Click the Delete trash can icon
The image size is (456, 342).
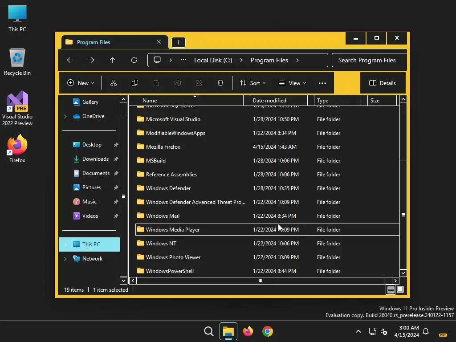point(220,83)
